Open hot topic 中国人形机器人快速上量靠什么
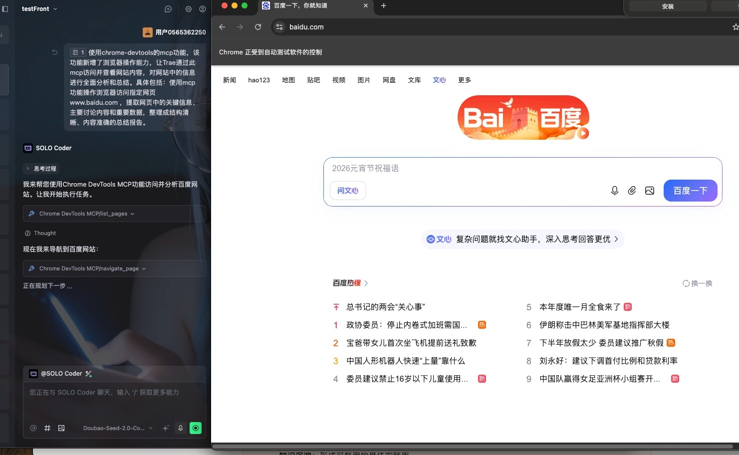The image size is (739, 455). tap(405, 361)
